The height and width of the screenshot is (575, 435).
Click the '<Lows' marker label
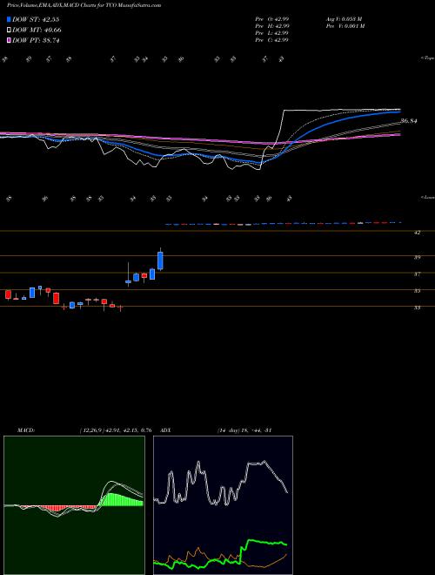[x=427, y=197]
